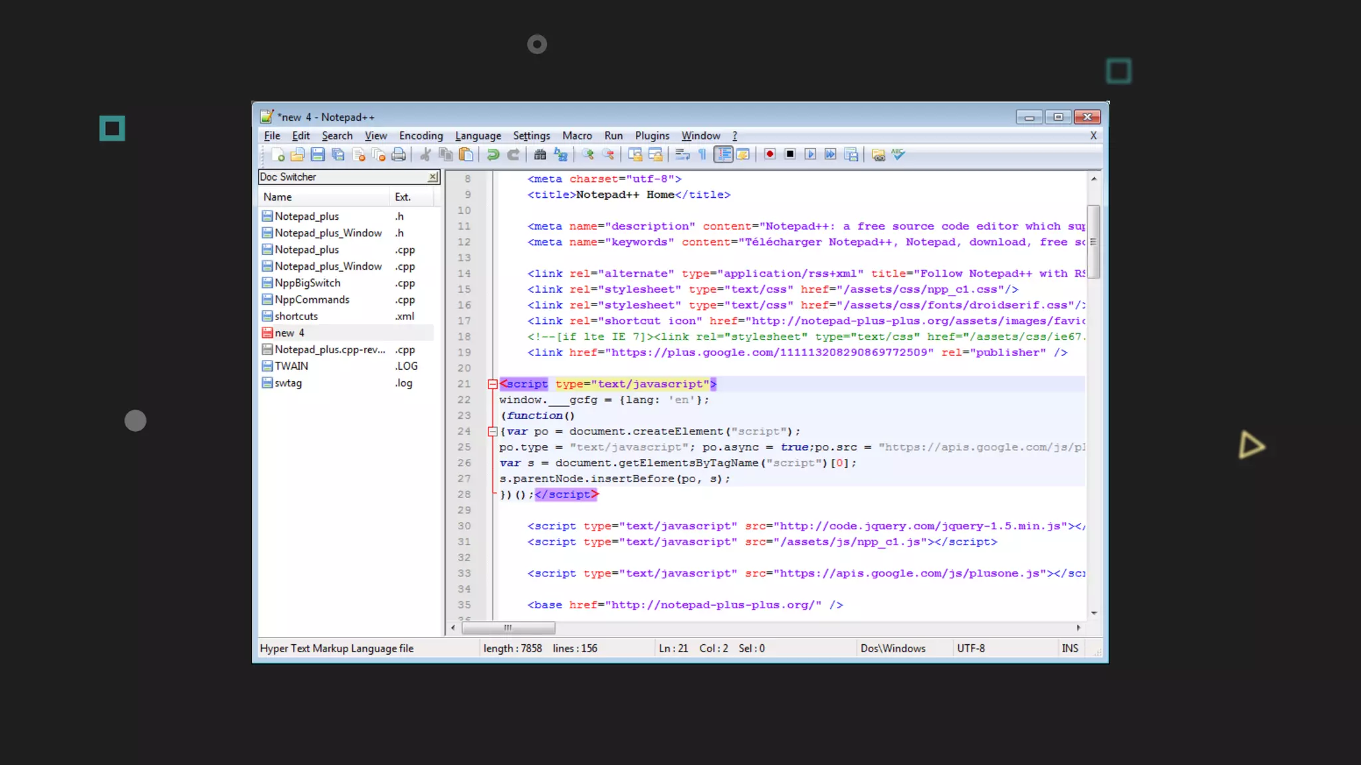Collapse the script fold at line 21
This screenshot has width=1361, height=765.
(492, 384)
